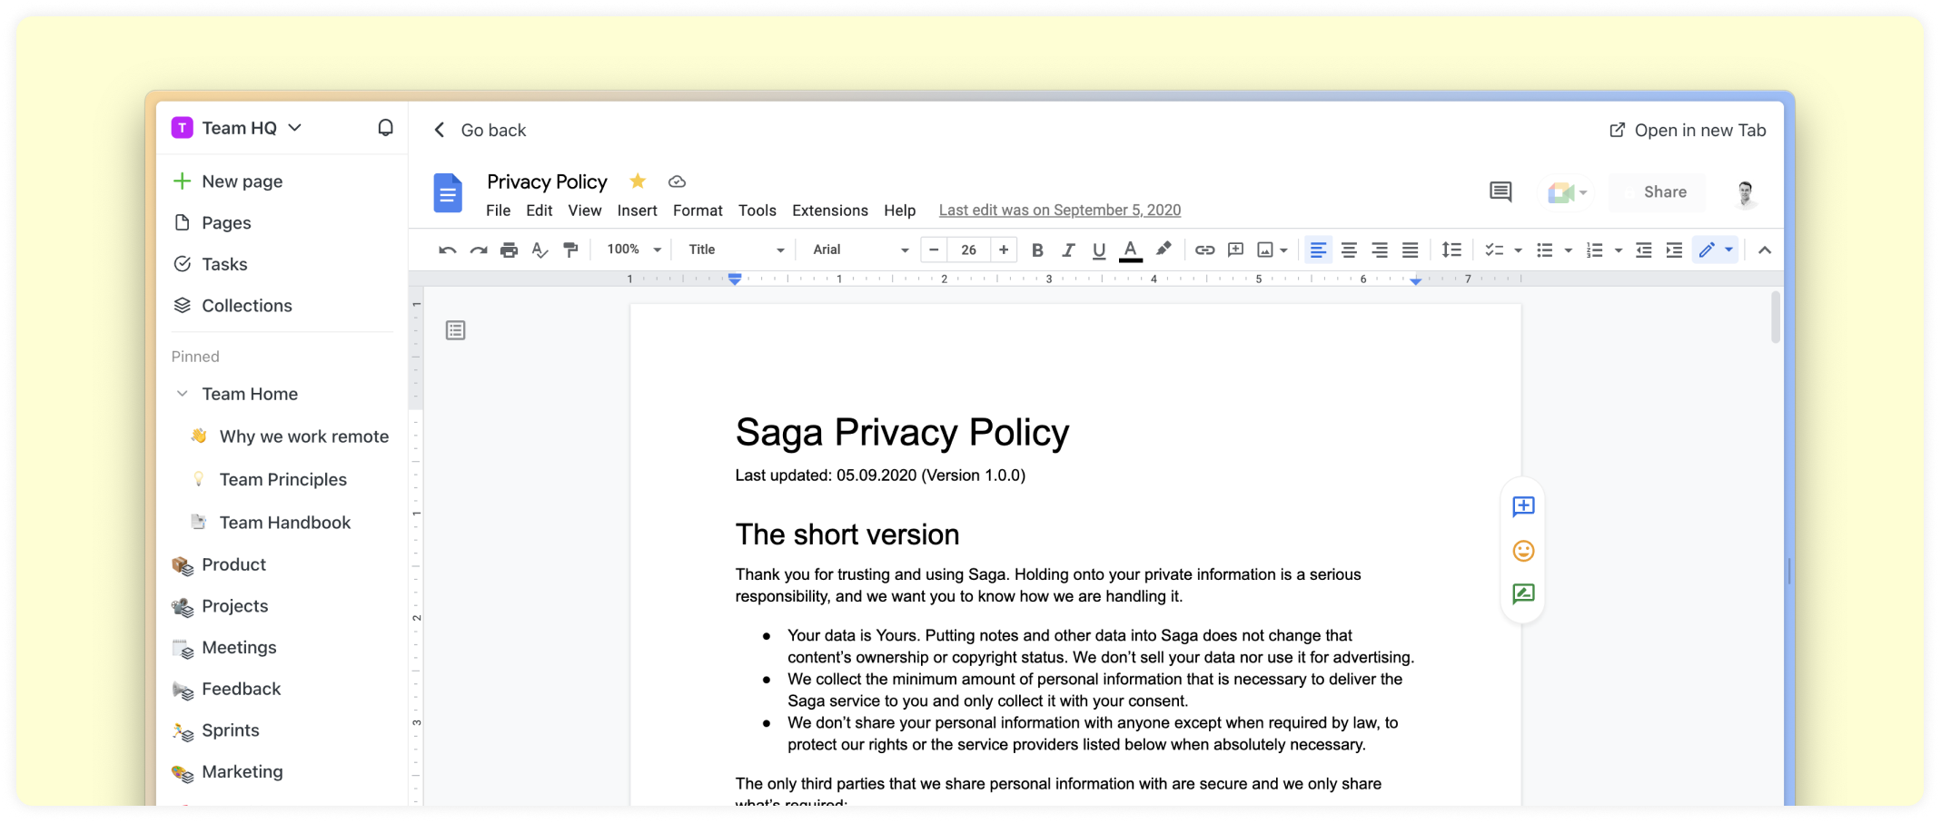Click the print icon in toolbar
Viewport: 1941px width, 823px height.
[509, 250]
